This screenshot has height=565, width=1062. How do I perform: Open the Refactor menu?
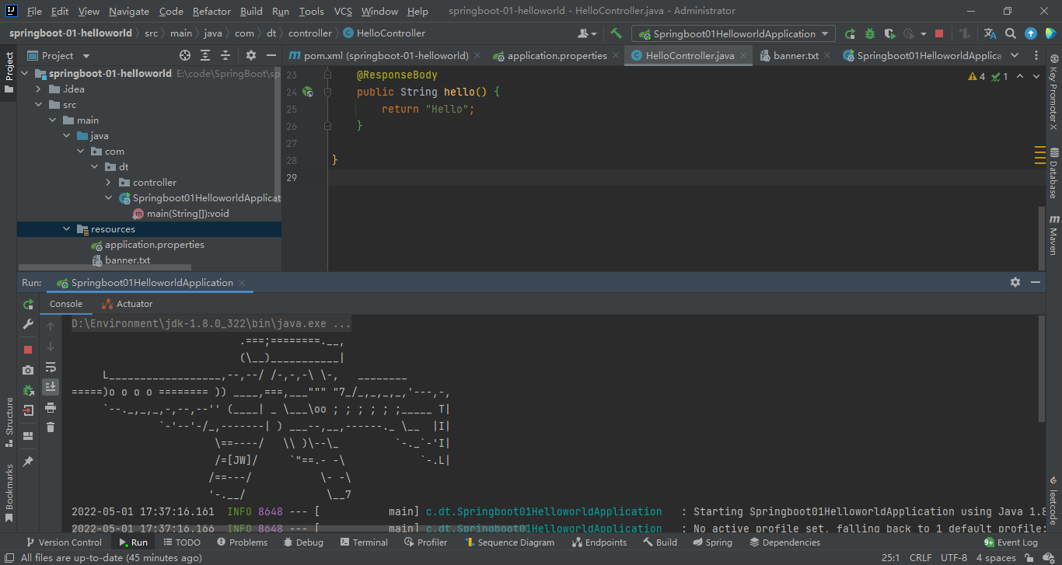(x=211, y=11)
